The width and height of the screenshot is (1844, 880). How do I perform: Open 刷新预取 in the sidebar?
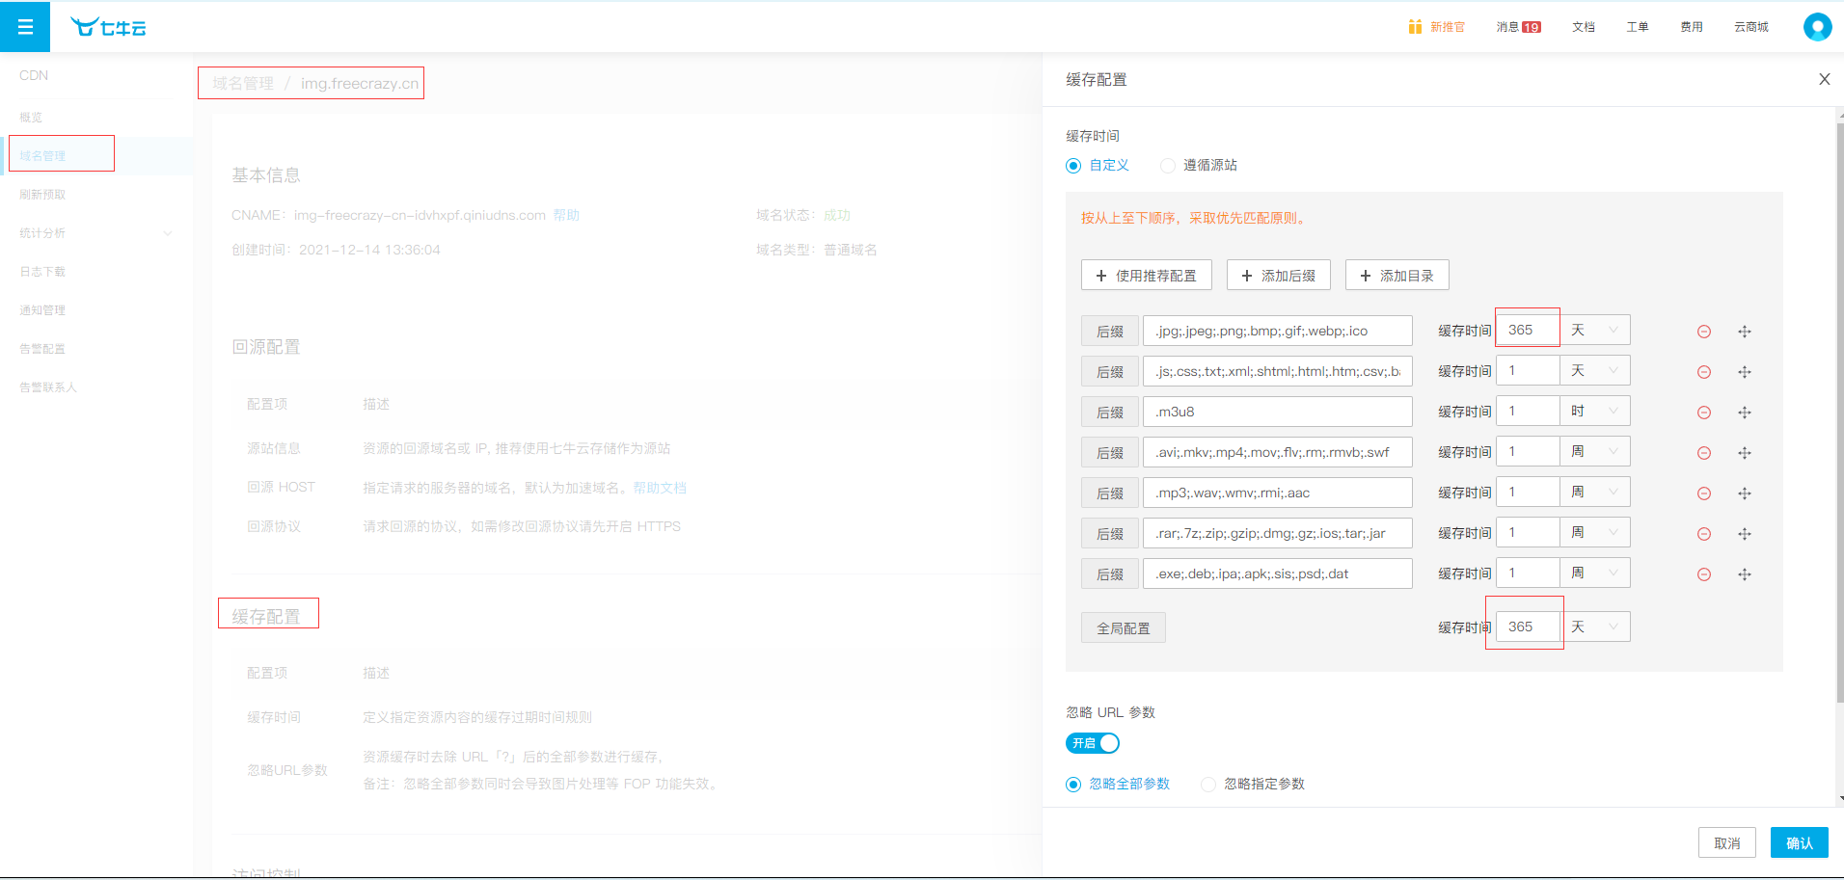point(42,195)
